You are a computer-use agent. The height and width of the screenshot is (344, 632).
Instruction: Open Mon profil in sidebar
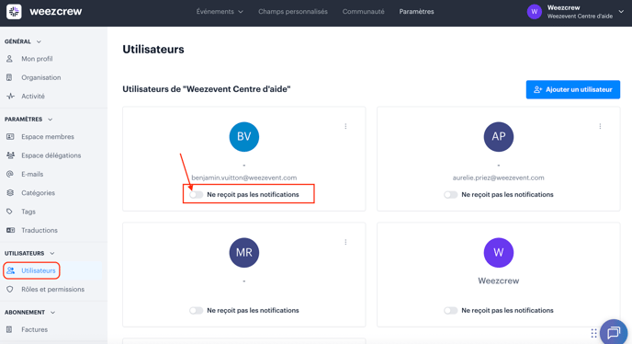[x=37, y=59]
